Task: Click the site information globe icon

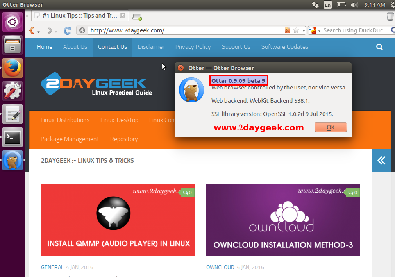Action: pyautogui.click(x=82, y=30)
